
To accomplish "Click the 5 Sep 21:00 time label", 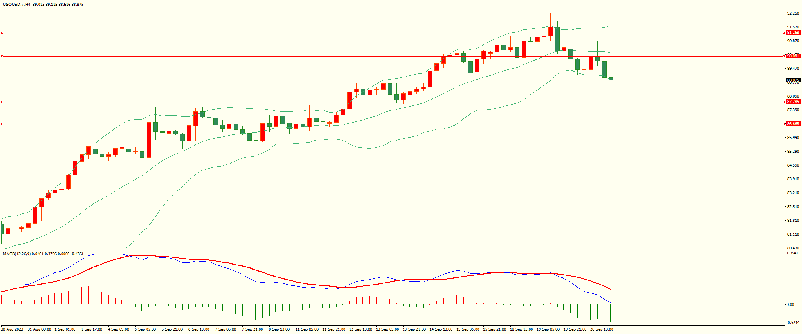I will tap(172, 329).
